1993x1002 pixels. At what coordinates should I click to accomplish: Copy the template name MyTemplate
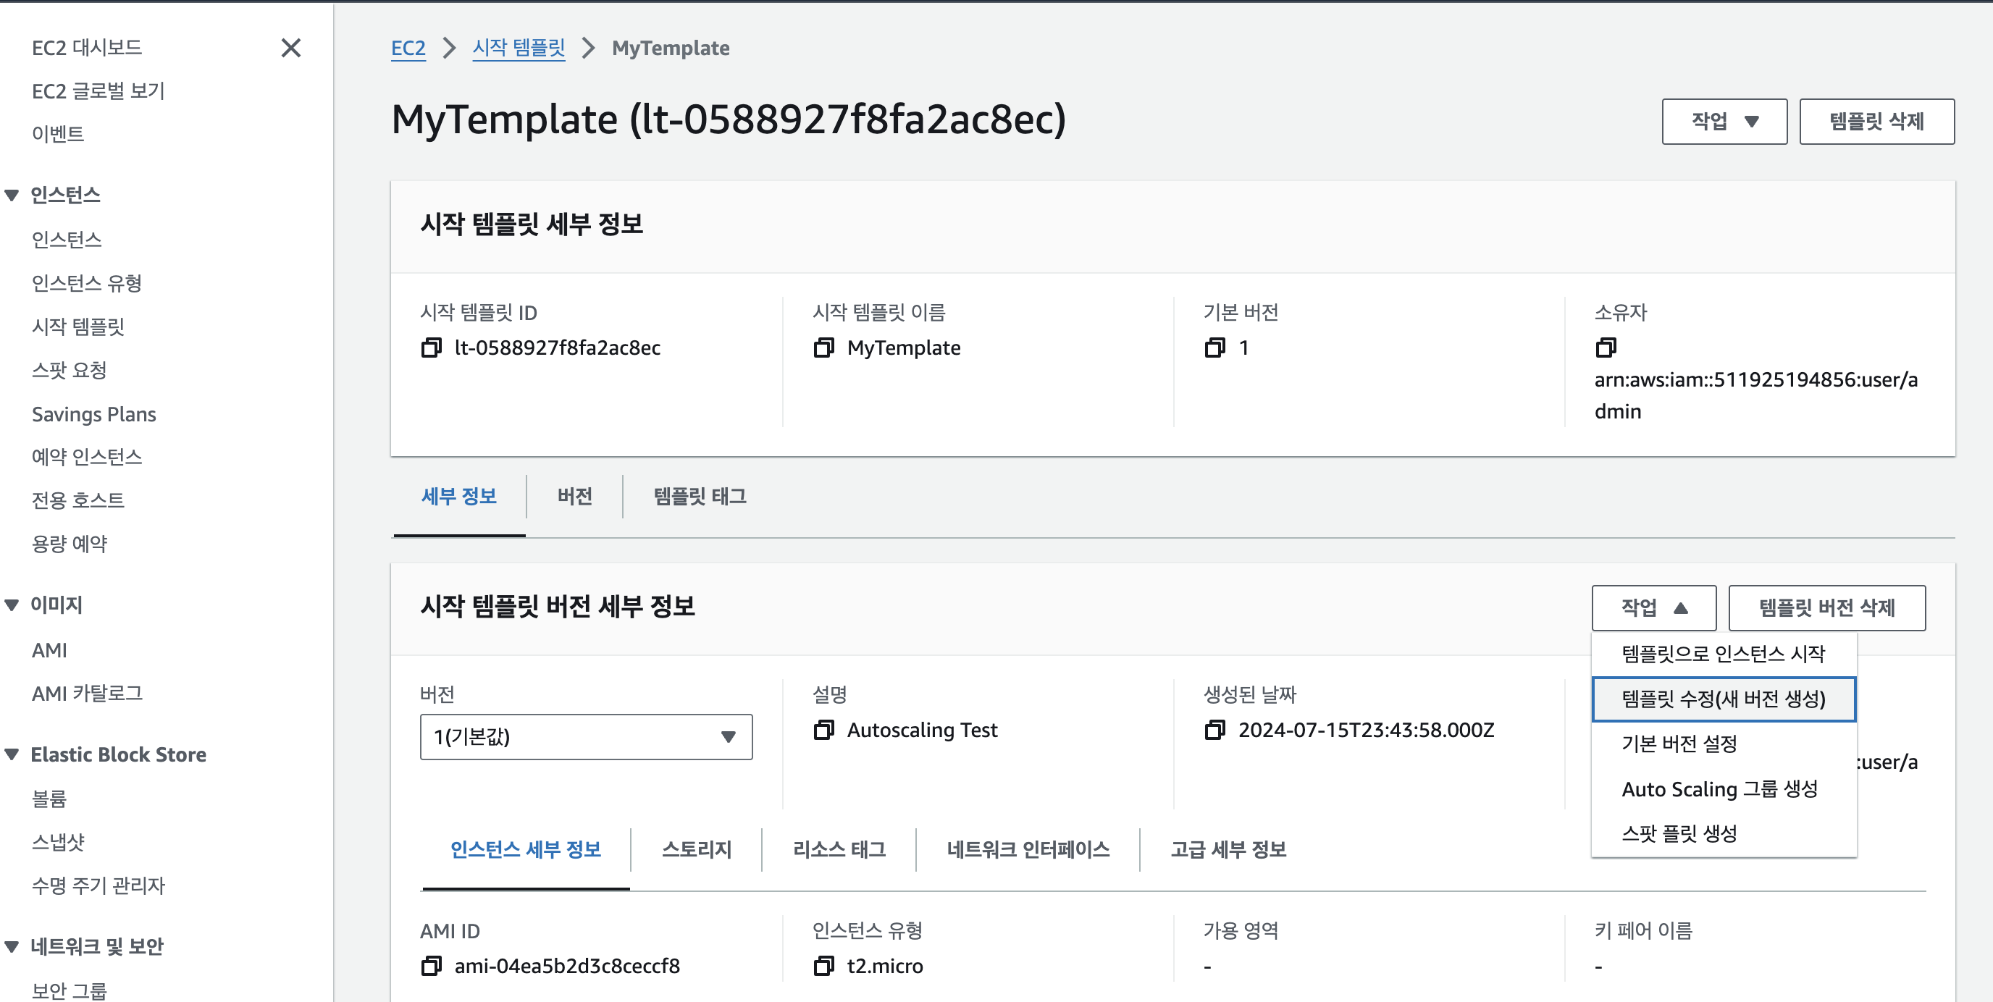pyautogui.click(x=823, y=348)
